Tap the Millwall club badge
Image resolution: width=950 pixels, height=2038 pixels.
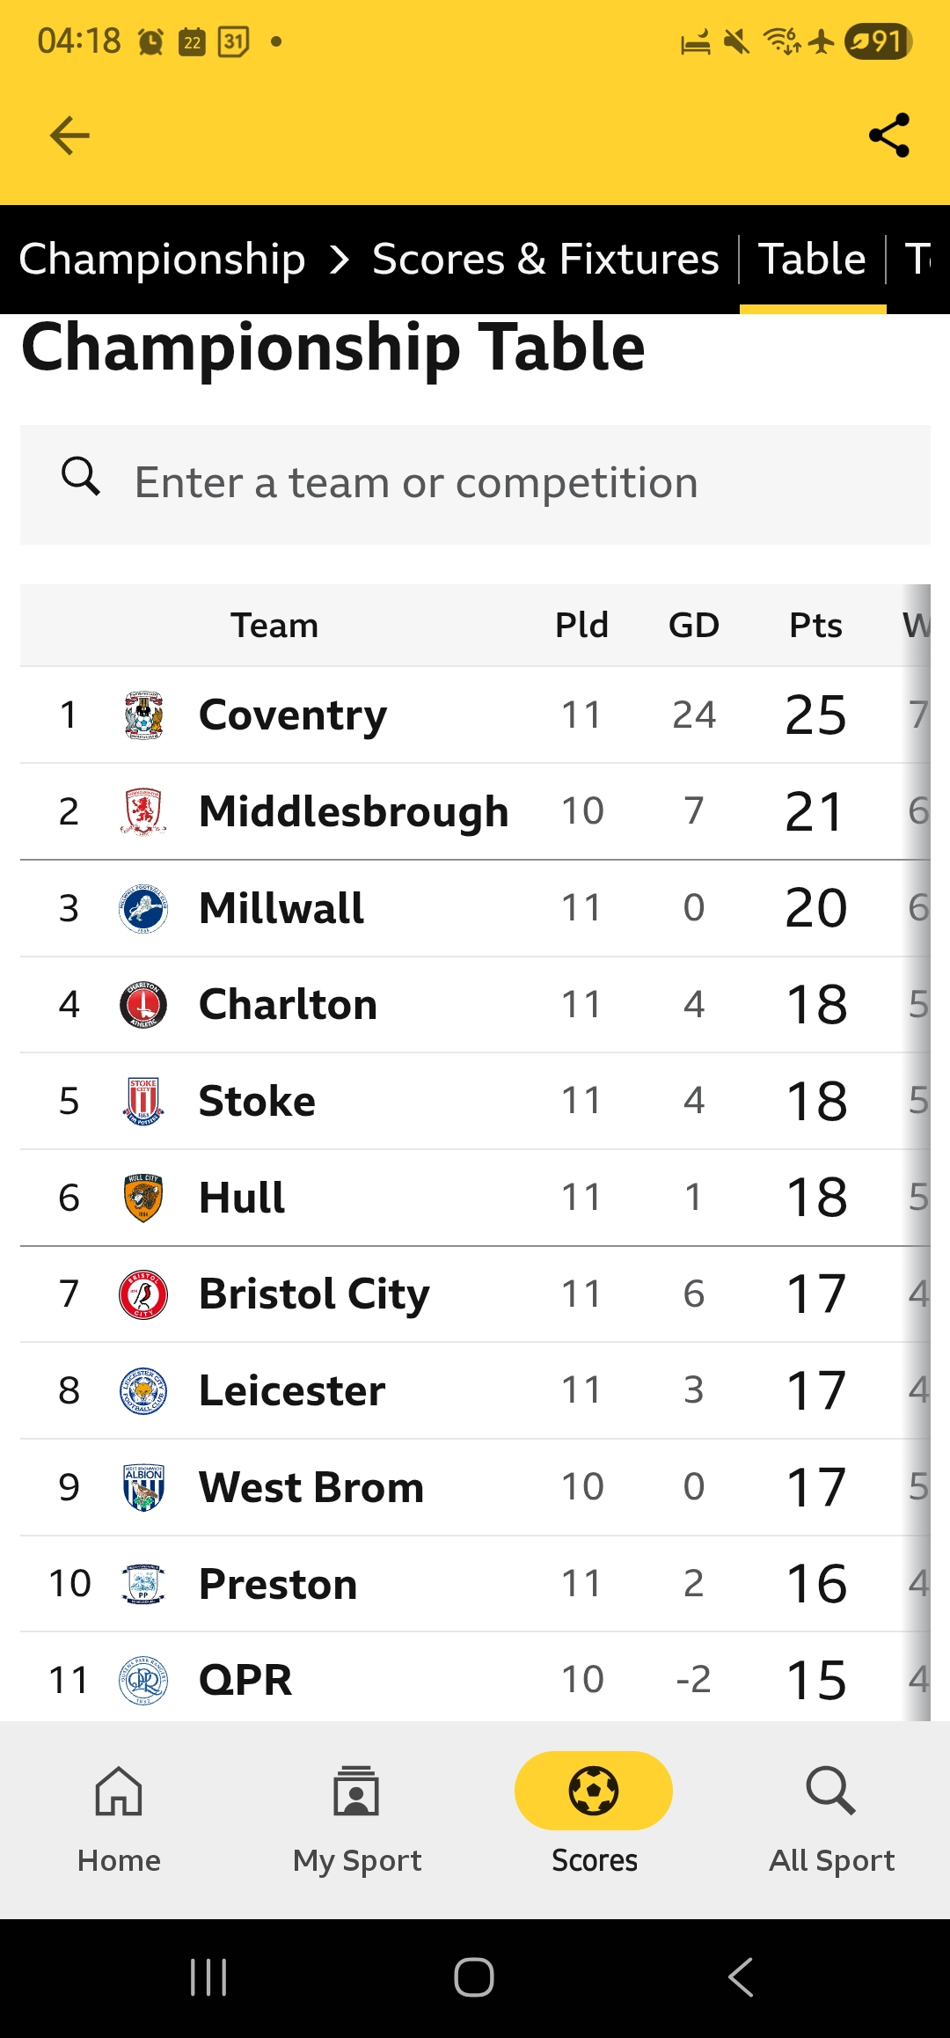tap(143, 908)
